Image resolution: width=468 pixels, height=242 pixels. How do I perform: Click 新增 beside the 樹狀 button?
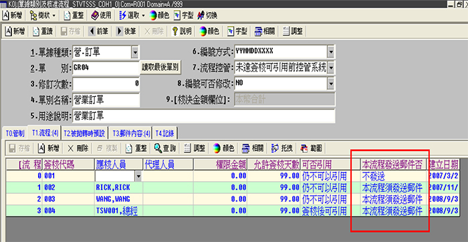pos(12,15)
